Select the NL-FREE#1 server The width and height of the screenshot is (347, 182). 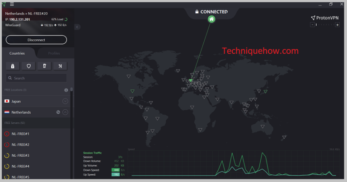click(x=20, y=134)
